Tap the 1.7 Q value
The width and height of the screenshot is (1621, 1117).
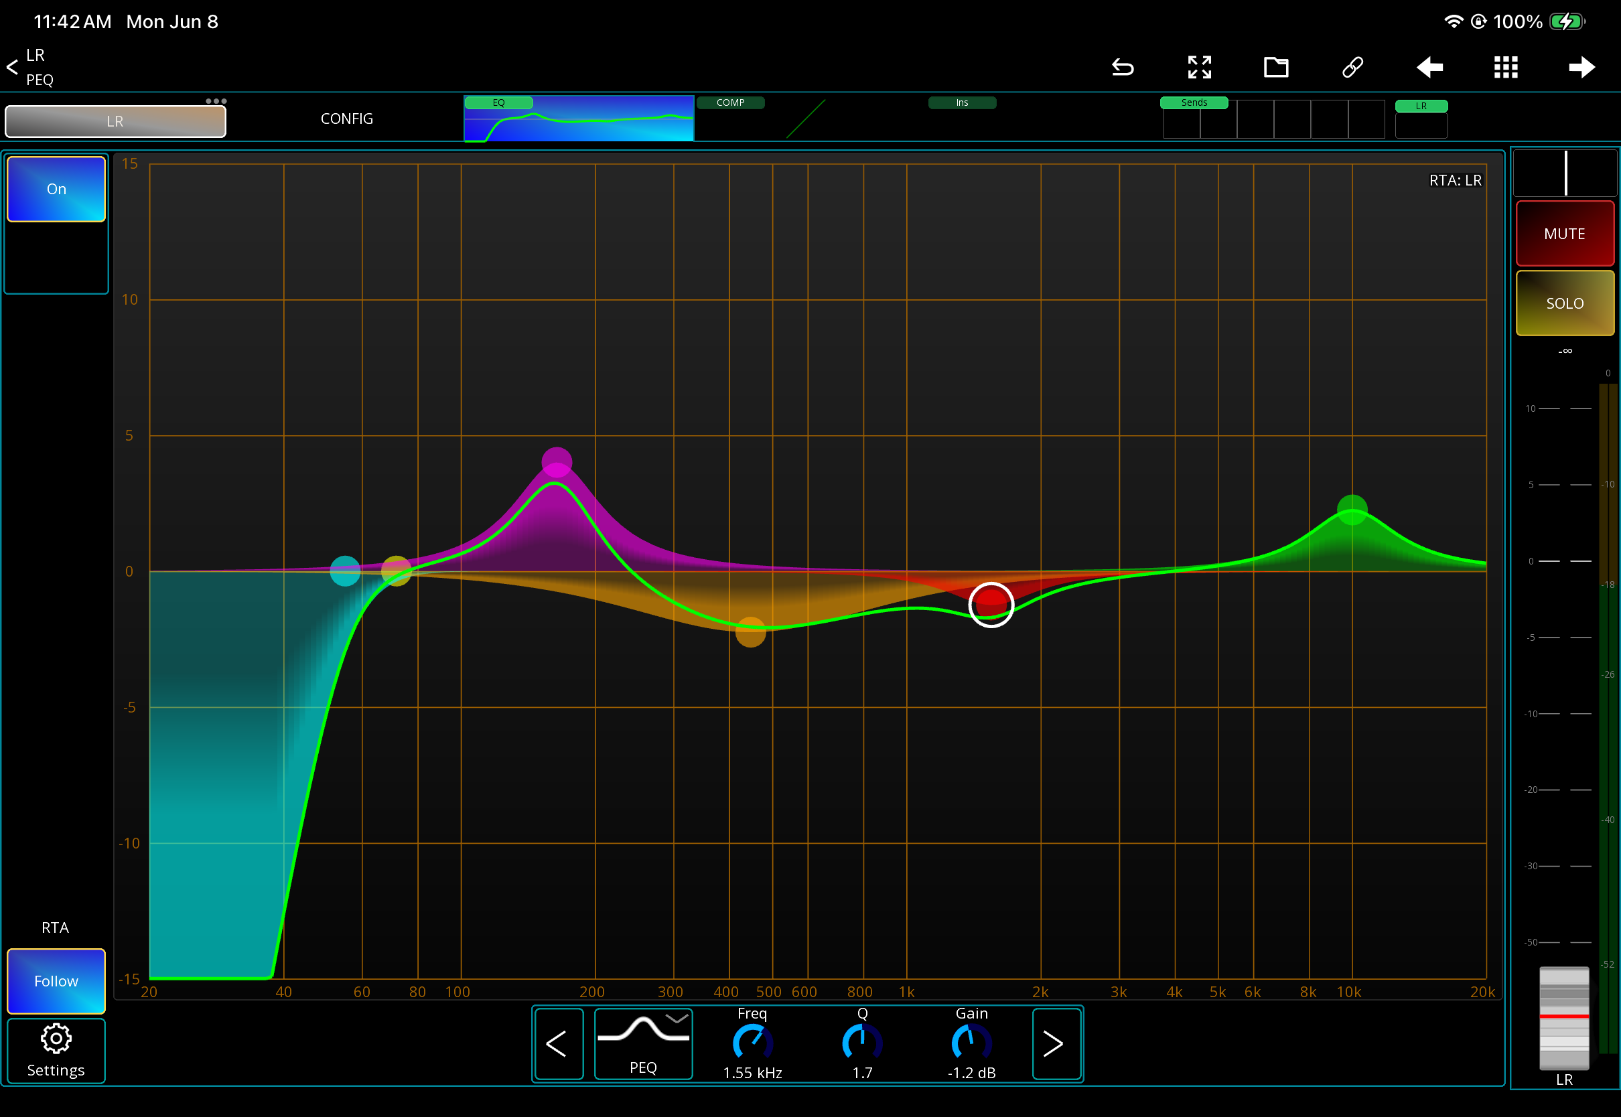862,1073
